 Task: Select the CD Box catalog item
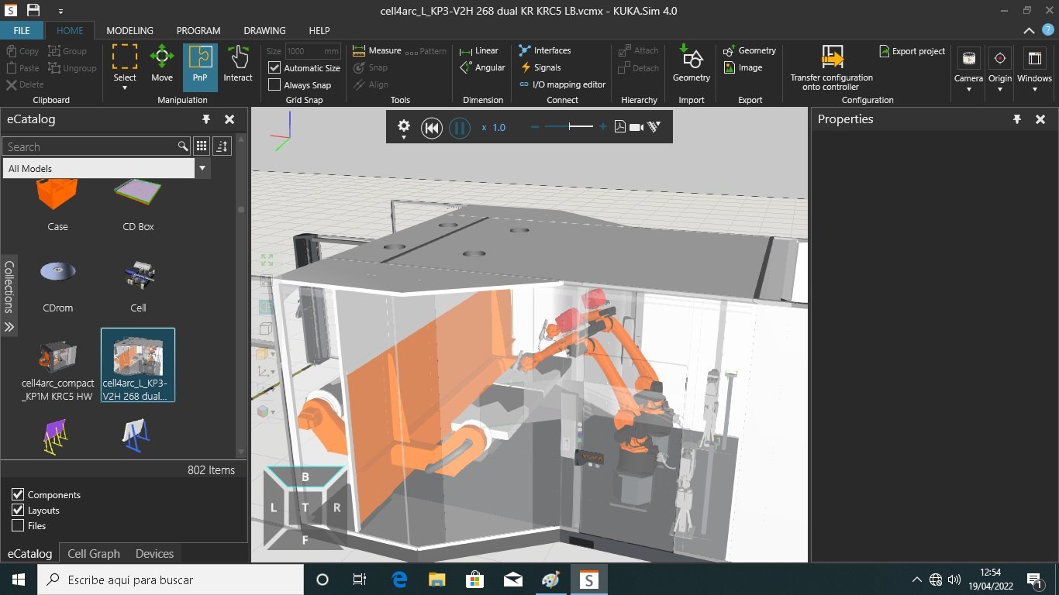tap(138, 205)
